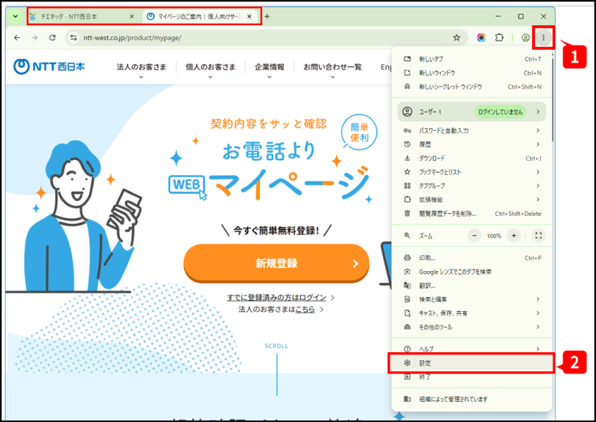Open the tab search dropdown arrow
596x422 pixels.
(15, 16)
